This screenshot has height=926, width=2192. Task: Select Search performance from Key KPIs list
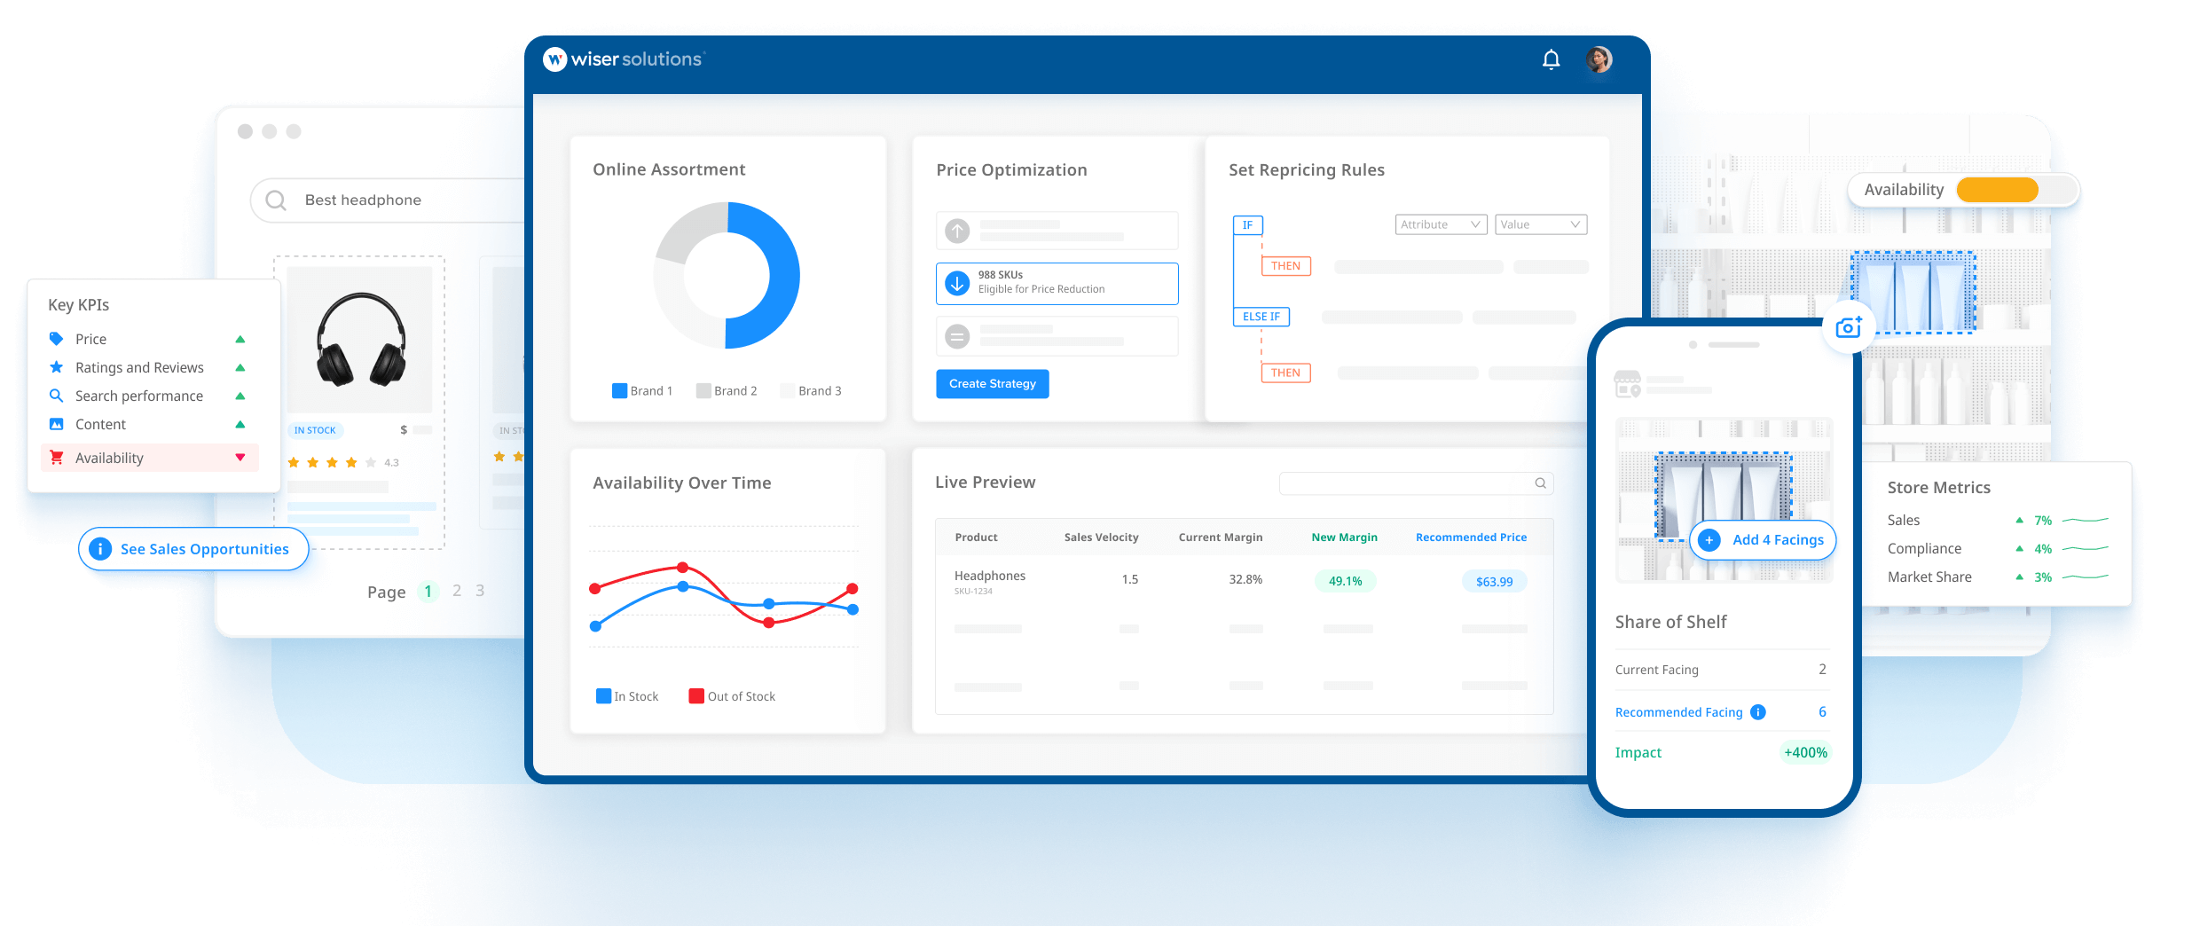coord(137,395)
